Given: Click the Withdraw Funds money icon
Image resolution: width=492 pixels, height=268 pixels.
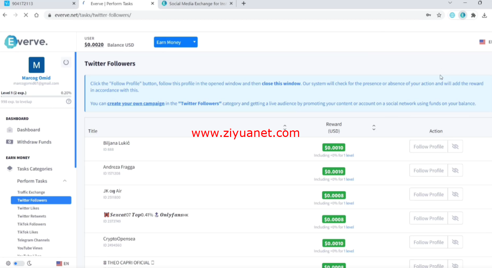Looking at the screenshot, I should point(10,142).
